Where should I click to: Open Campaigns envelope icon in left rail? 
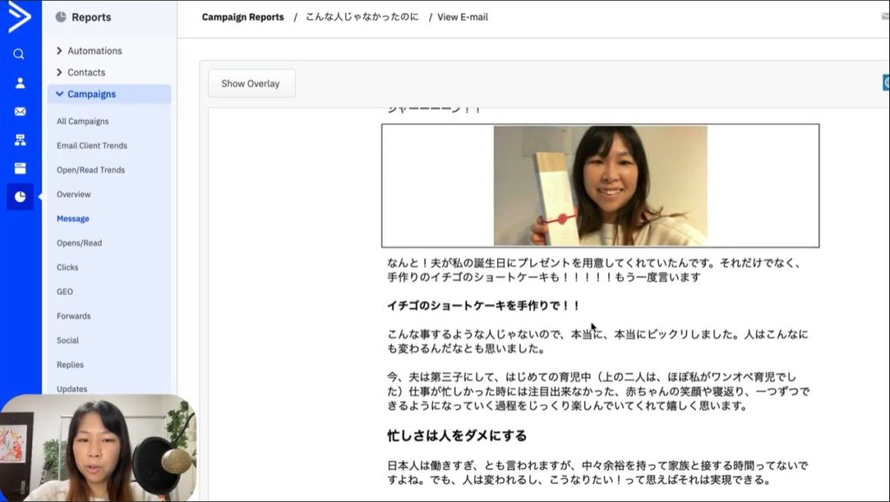click(x=19, y=112)
